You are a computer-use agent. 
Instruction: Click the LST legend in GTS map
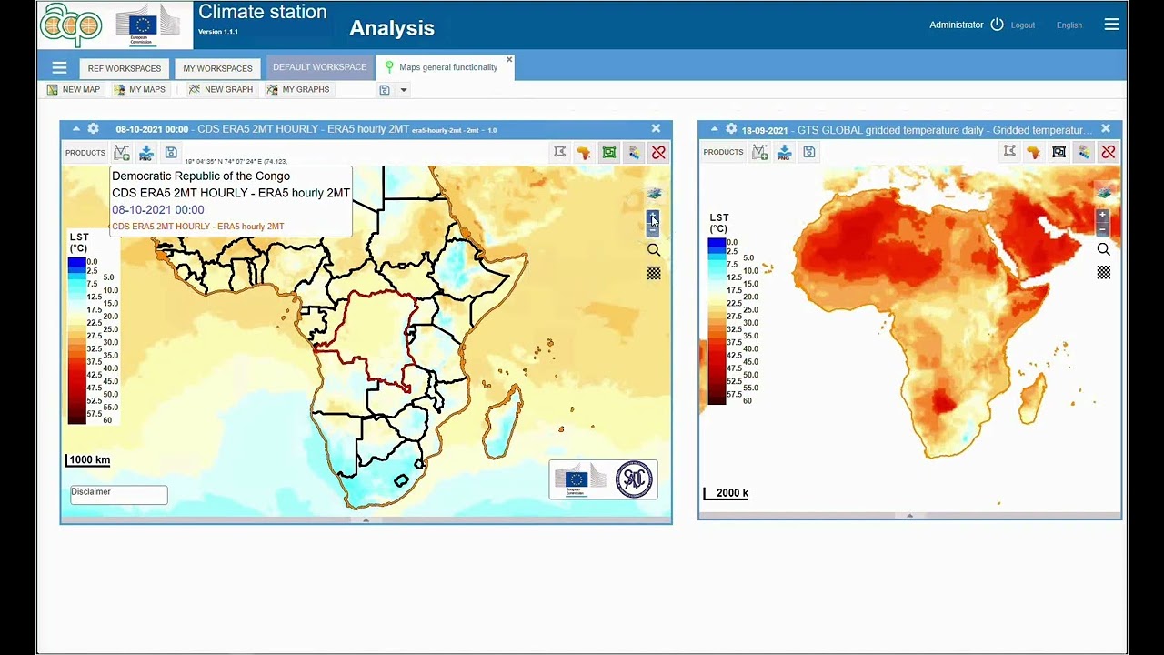click(733, 309)
